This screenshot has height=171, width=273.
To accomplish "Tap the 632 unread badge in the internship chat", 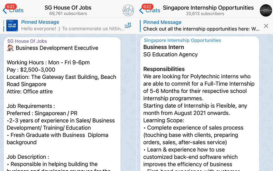I will tap(148, 6).
